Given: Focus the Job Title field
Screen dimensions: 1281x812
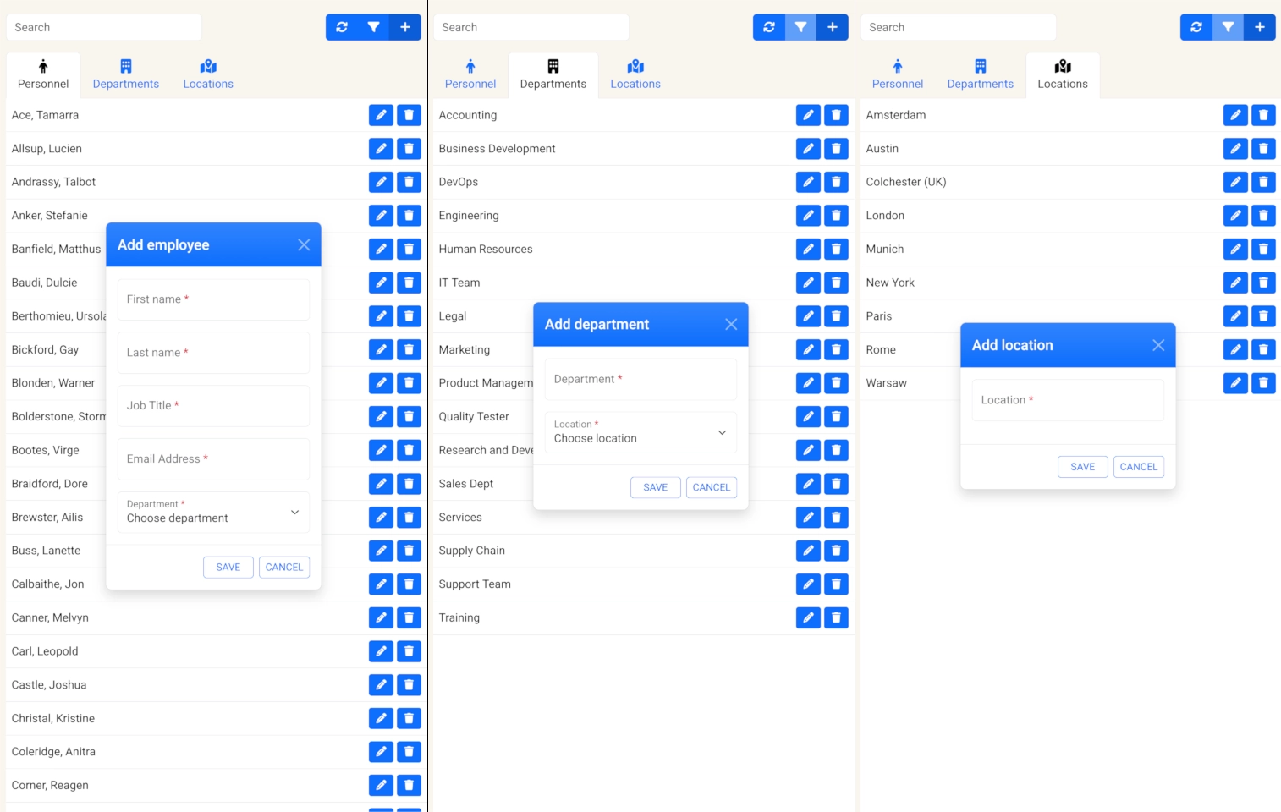Looking at the screenshot, I should pos(213,406).
